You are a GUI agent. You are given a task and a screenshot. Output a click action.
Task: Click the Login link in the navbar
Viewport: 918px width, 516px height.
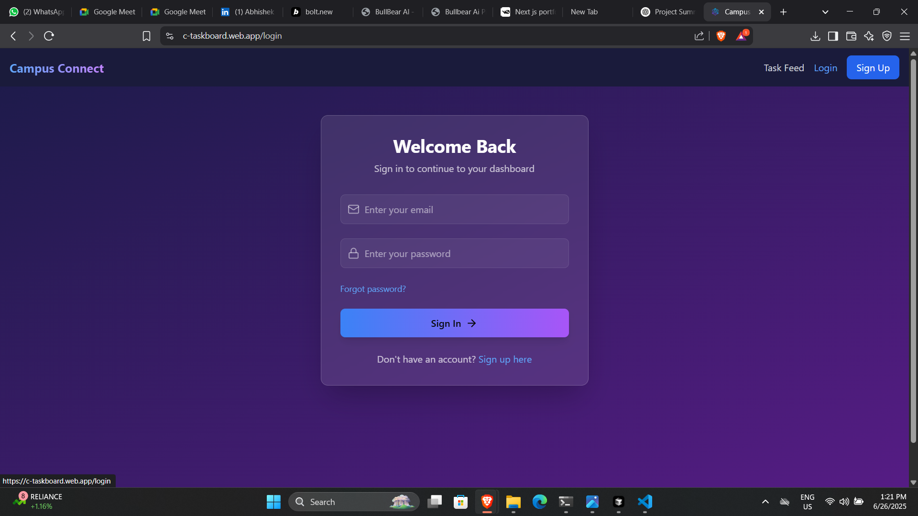(825, 68)
